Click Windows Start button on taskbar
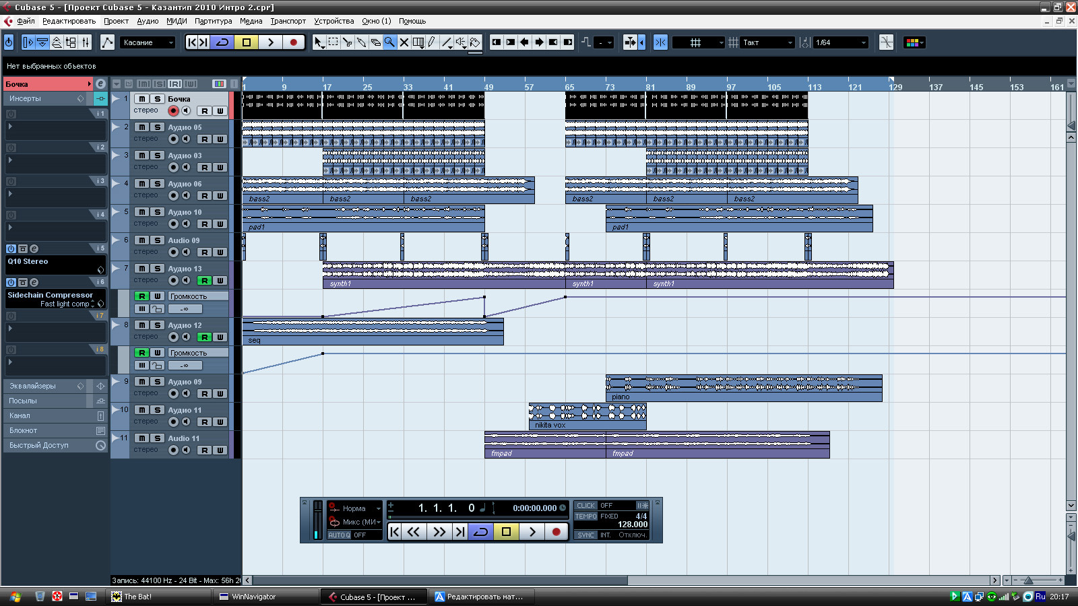This screenshot has width=1078, height=606. 15,597
